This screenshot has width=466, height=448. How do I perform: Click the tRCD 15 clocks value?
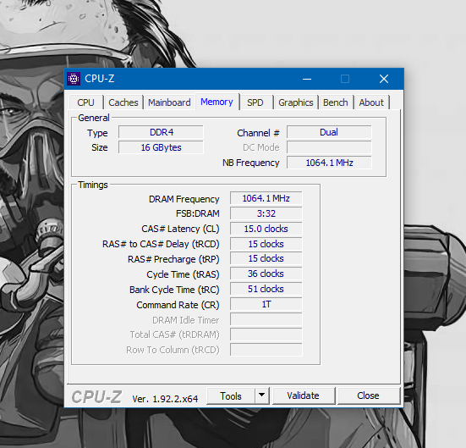pyautogui.click(x=266, y=244)
